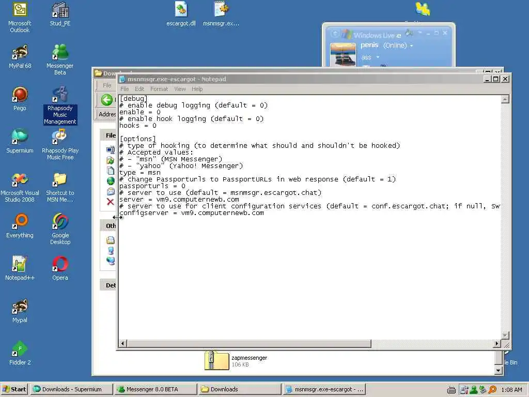Click the Messenger tools icon in title bar

click(x=409, y=33)
